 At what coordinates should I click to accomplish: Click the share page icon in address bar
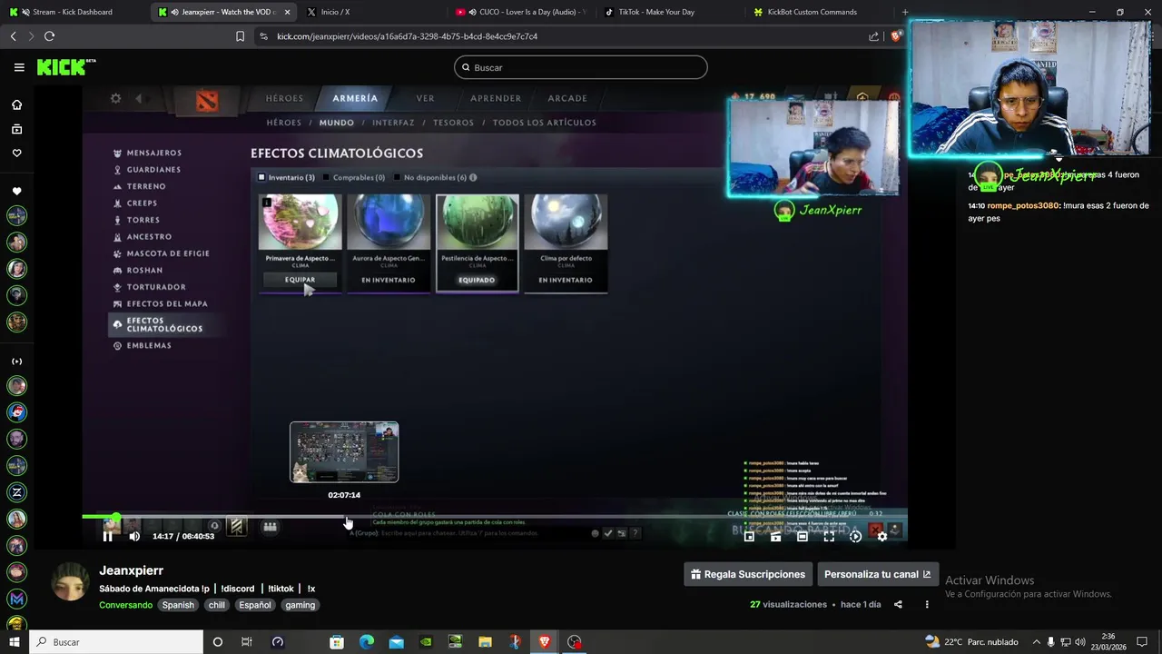coord(873,36)
